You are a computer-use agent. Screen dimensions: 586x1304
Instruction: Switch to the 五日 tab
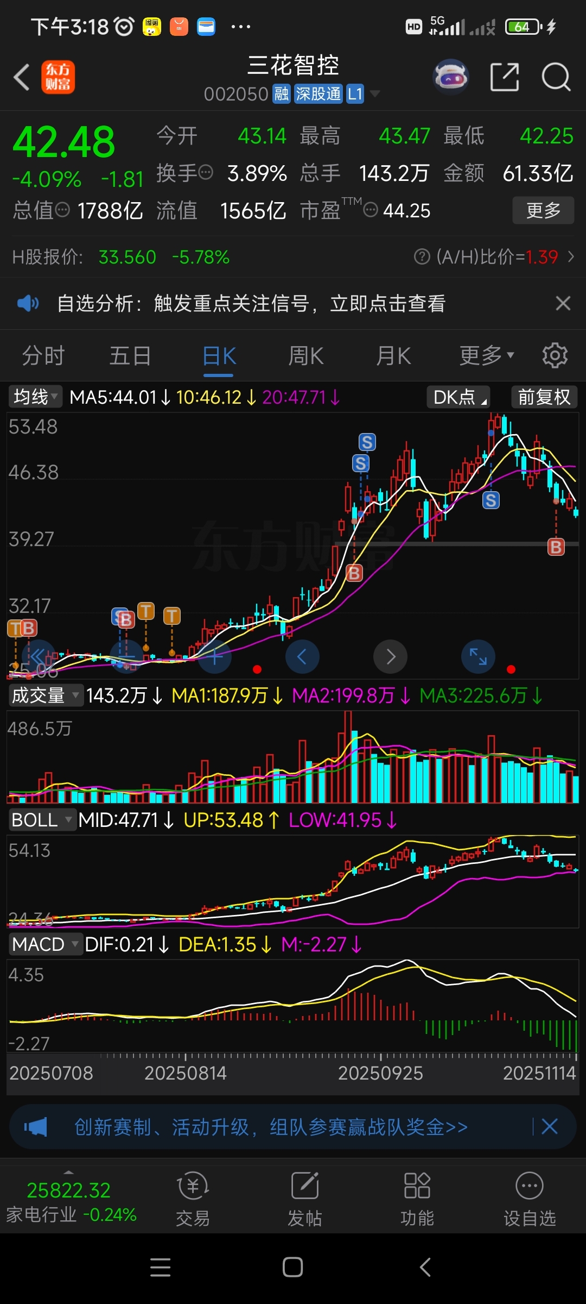coord(130,356)
